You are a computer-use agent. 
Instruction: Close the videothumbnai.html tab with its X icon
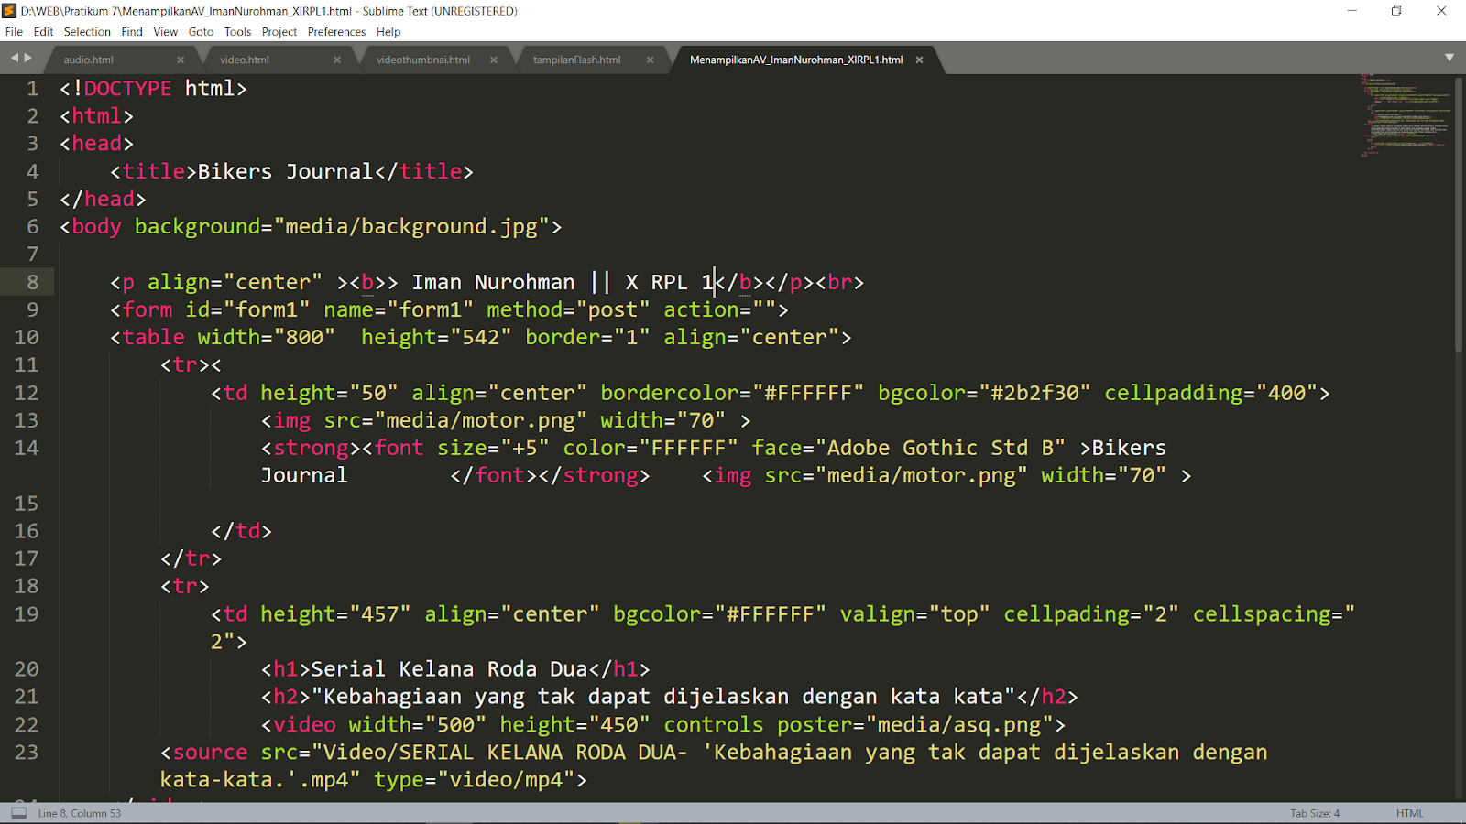[x=494, y=59]
